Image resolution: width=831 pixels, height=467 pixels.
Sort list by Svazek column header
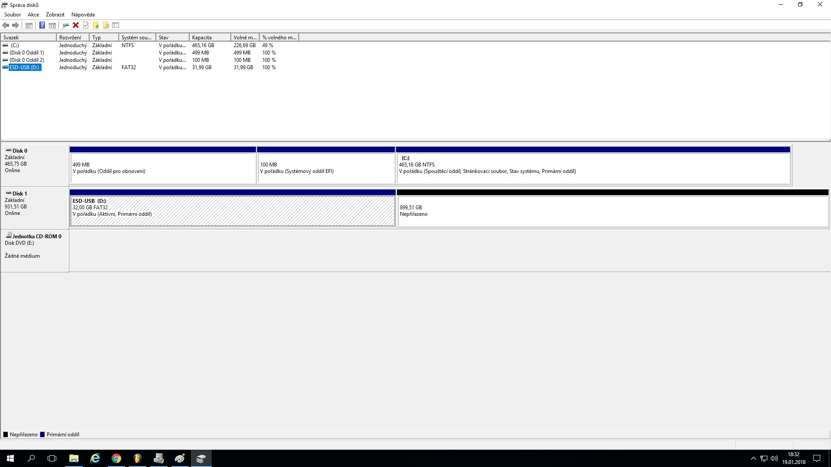coord(28,38)
